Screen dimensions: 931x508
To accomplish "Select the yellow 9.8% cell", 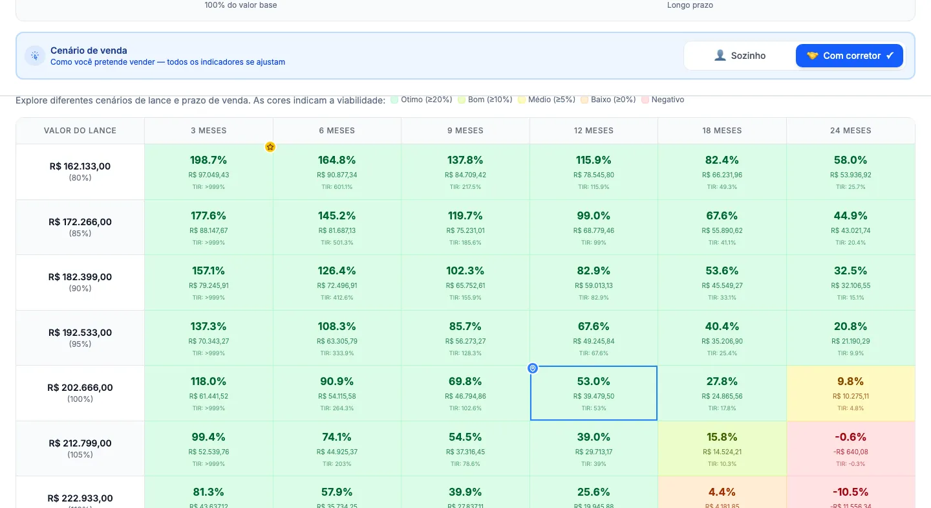I will (x=850, y=393).
